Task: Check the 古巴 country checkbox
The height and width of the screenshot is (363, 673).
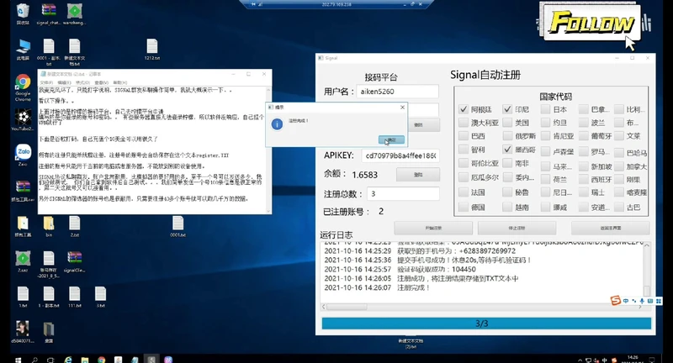Action: coord(618,207)
